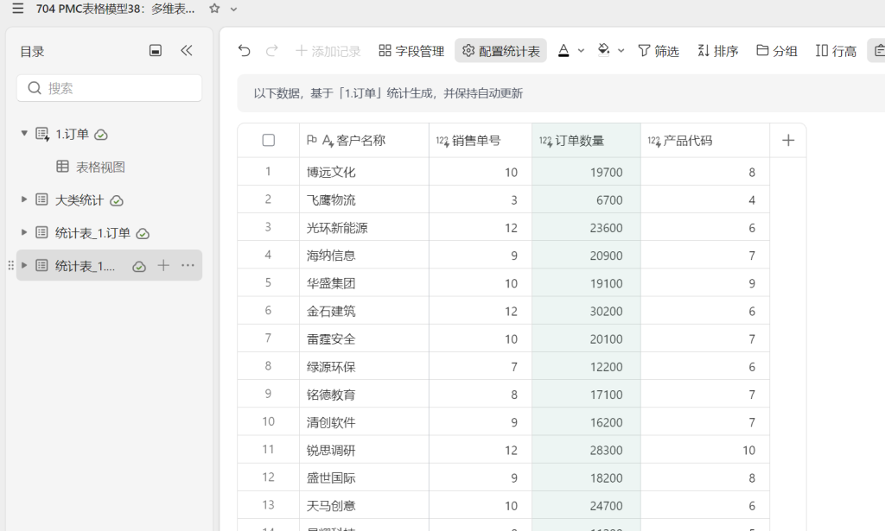885x531 pixels.
Task: Open the 筛选 filter panel
Action: [x=658, y=51]
